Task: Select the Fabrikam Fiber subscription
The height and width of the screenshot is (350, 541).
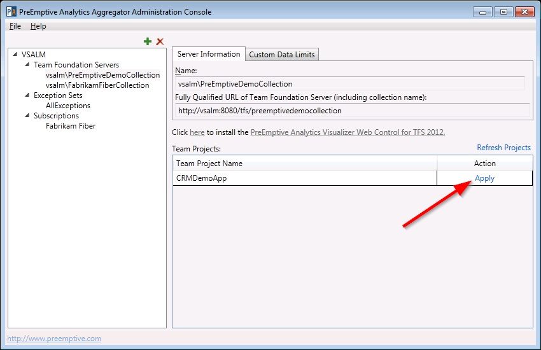Action: click(71, 126)
